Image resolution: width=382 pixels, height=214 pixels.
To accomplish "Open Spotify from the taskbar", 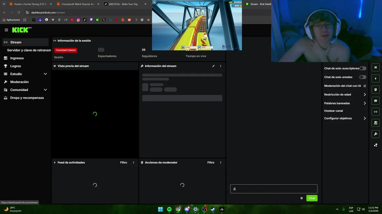I will [169, 209].
